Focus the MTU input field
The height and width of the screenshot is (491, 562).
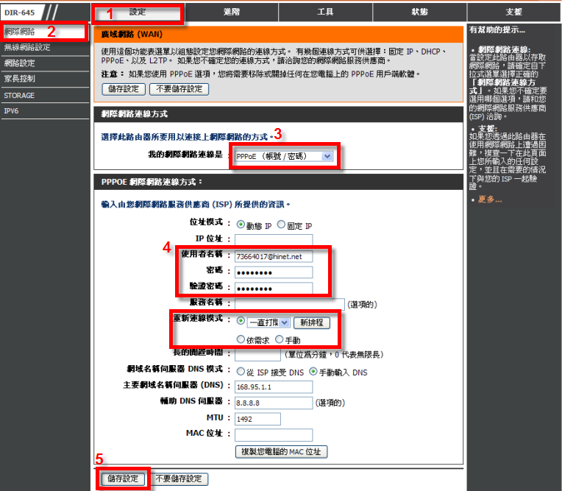257,419
